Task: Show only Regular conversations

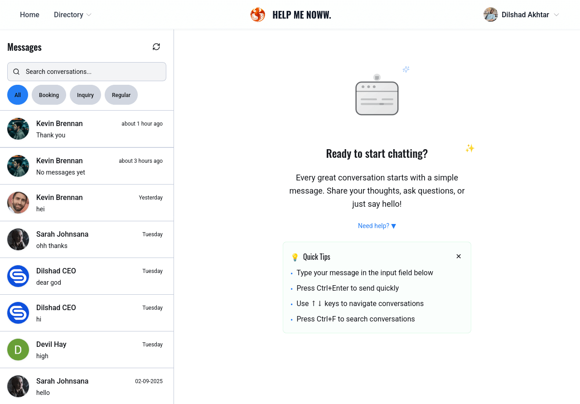Action: click(x=121, y=95)
